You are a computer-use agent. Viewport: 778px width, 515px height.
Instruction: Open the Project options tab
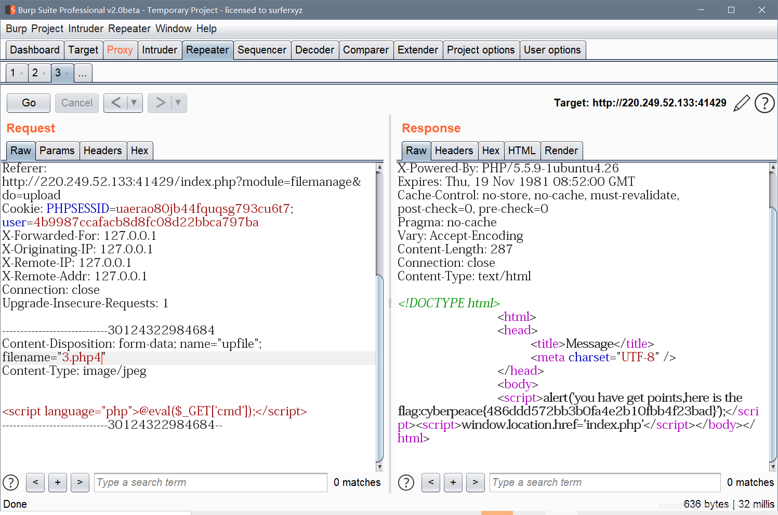pyautogui.click(x=481, y=50)
